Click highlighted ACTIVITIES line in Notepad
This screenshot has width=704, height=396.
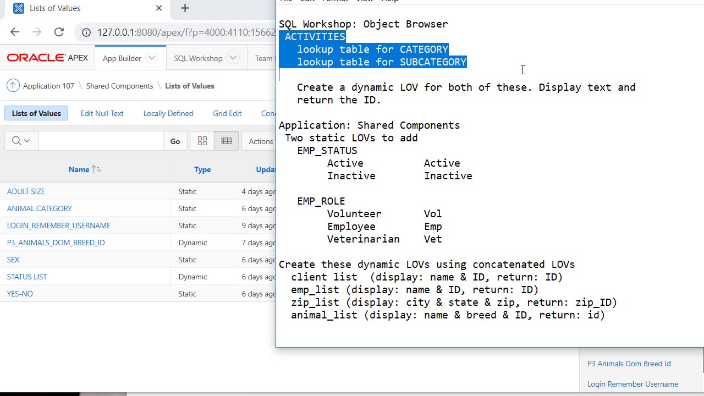315,37
